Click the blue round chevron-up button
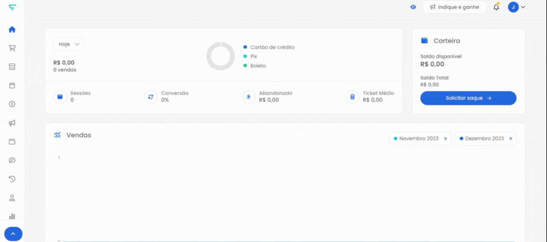Image resolution: width=547 pixels, height=242 pixels. tap(13, 234)
